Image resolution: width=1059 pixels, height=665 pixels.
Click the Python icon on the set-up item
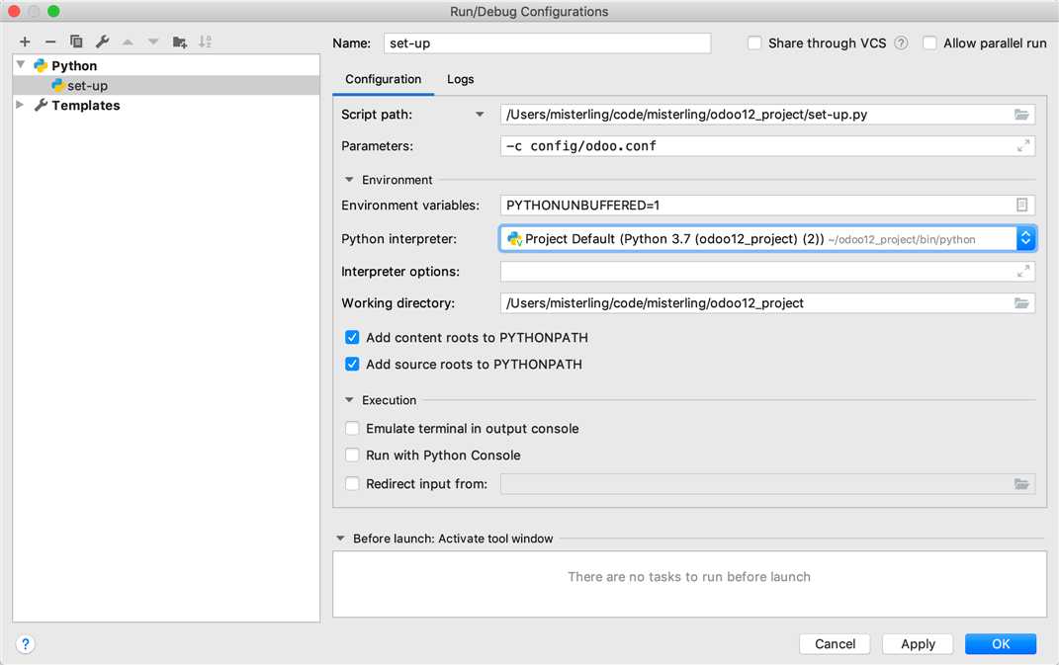pyautogui.click(x=58, y=86)
